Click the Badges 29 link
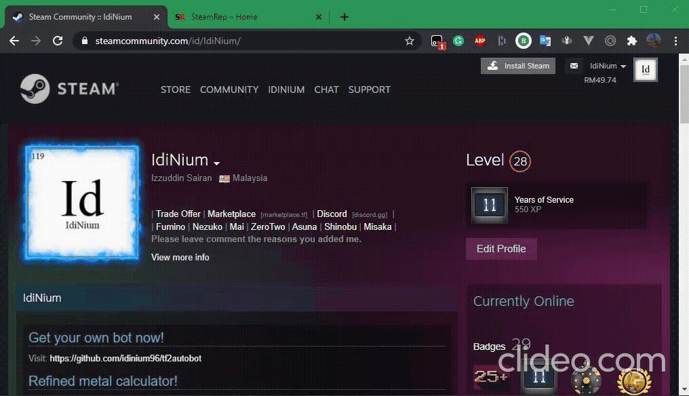The image size is (689, 396). click(x=502, y=345)
